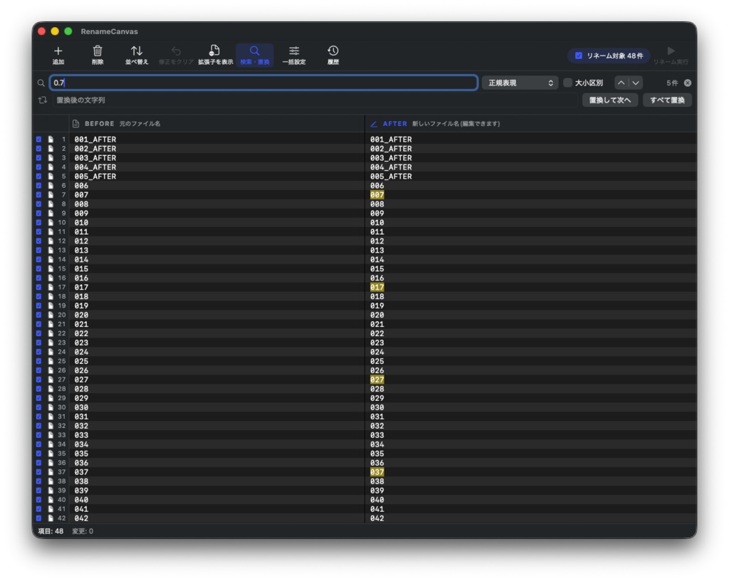Click the file icon of row 007
Image resolution: width=729 pixels, height=581 pixels.
(x=51, y=195)
